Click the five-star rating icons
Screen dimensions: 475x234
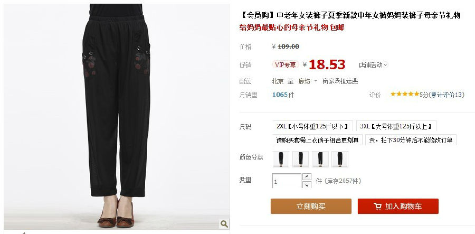pyautogui.click(x=405, y=94)
